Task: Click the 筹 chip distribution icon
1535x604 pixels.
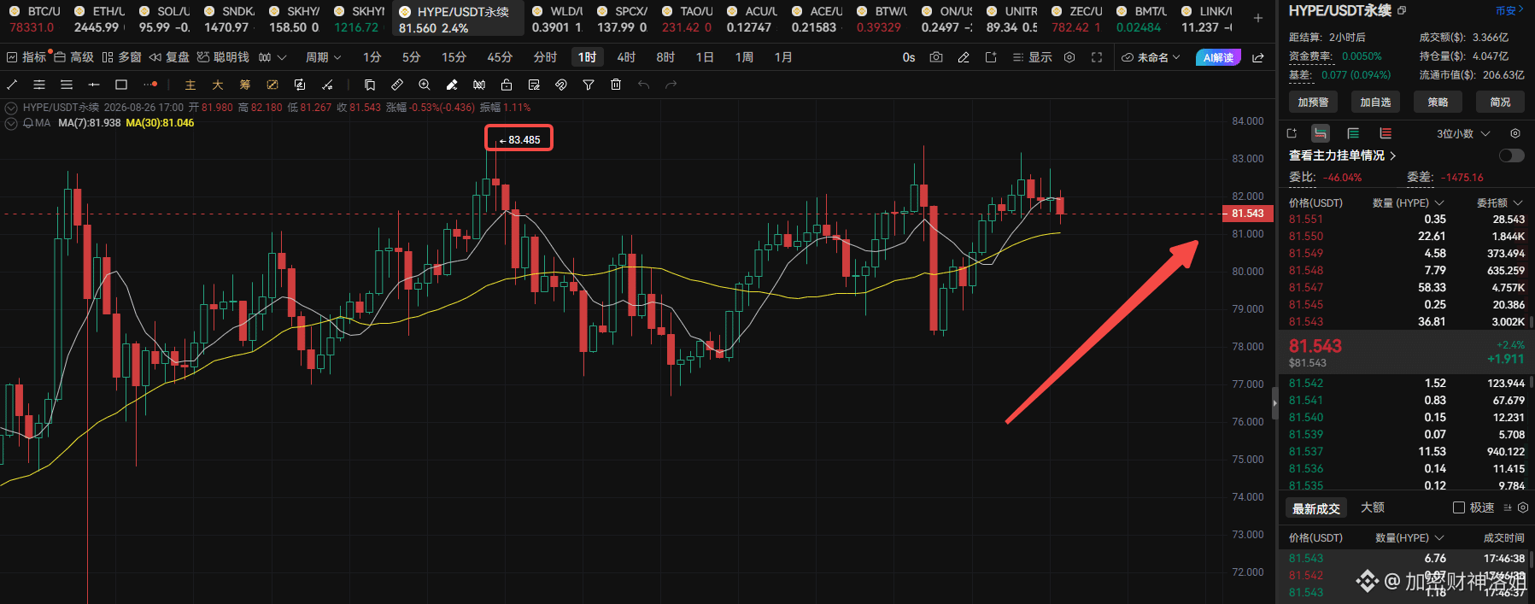Action: [245, 85]
